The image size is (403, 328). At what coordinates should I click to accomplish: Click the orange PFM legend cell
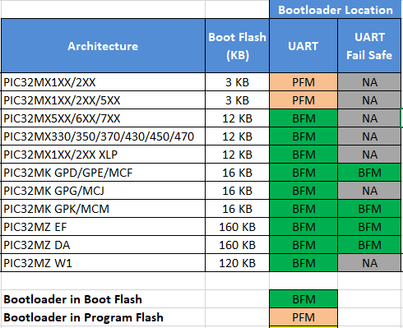[x=303, y=317]
